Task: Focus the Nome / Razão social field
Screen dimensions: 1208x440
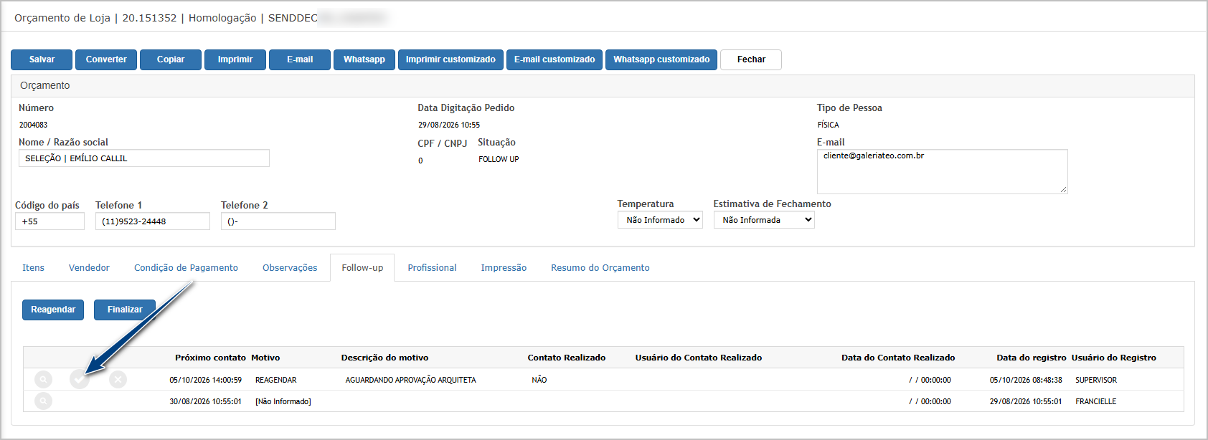Action: [144, 158]
